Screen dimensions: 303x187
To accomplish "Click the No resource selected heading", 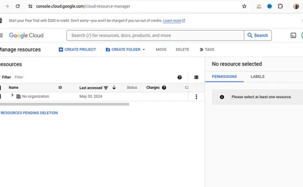I will [x=237, y=64].
